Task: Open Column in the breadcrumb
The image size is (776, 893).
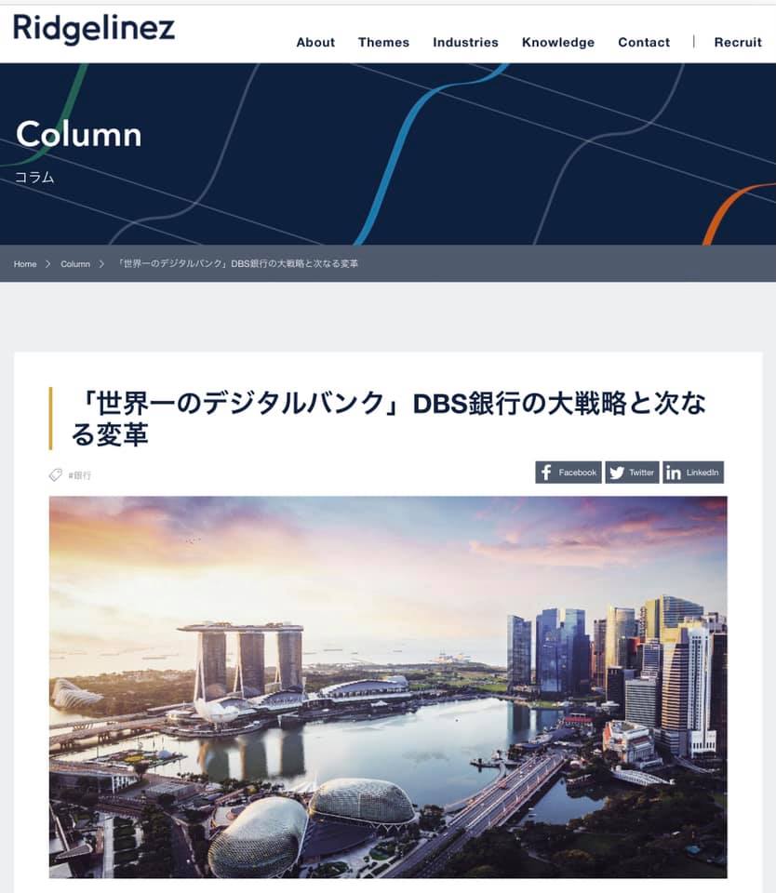Action: [x=75, y=263]
